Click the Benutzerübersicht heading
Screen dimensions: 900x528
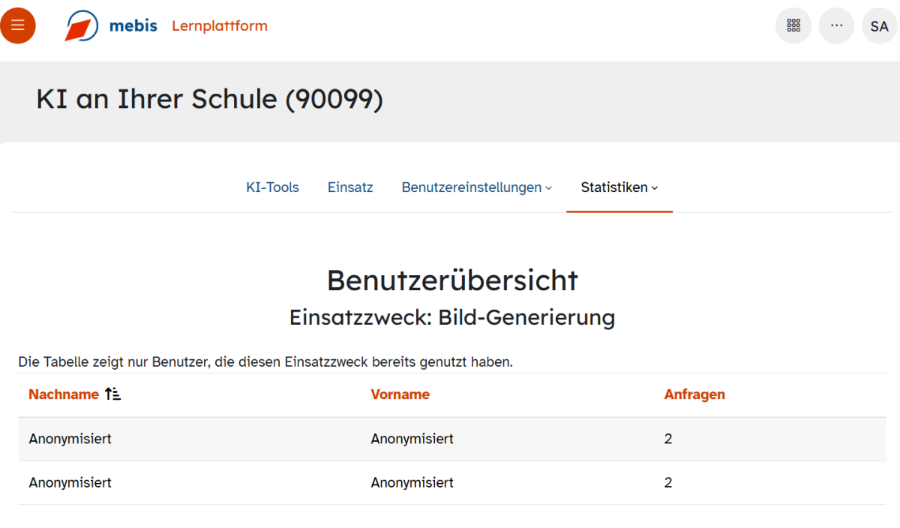(x=452, y=280)
